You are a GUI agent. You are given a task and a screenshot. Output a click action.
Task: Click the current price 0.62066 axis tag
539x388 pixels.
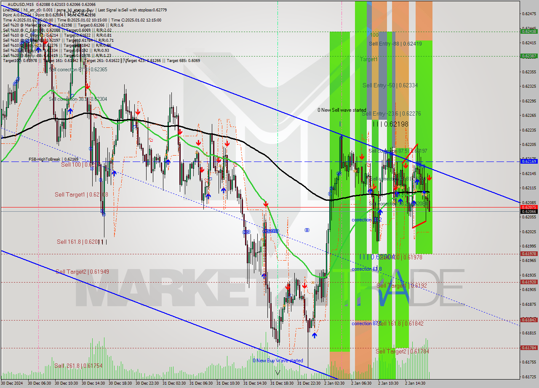528,211
